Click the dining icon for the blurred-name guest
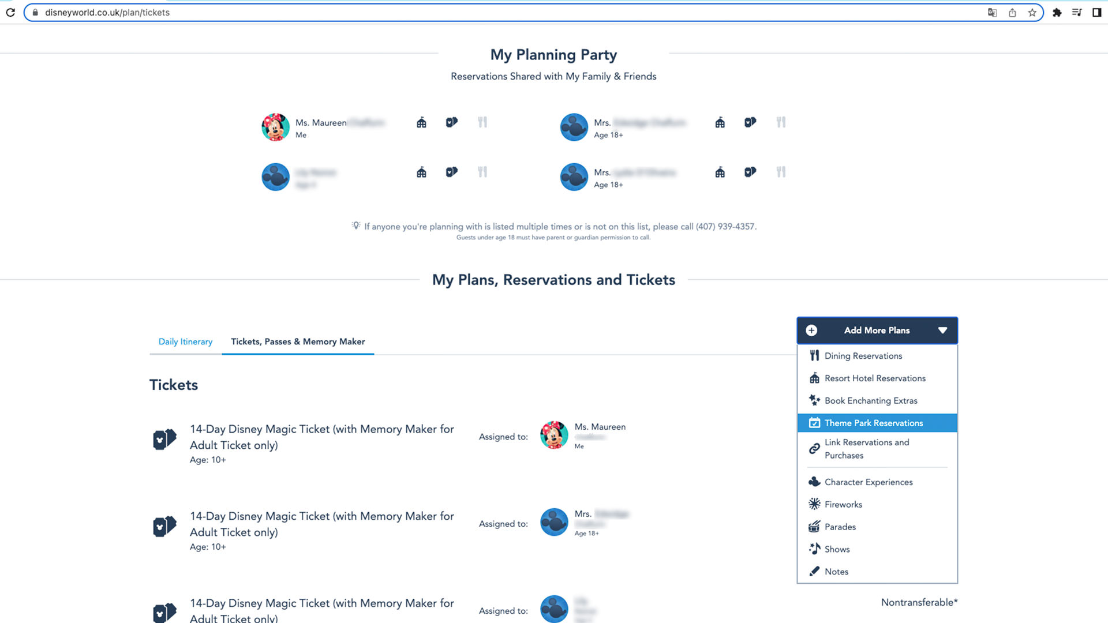Viewport: 1108px width, 623px height. point(482,172)
